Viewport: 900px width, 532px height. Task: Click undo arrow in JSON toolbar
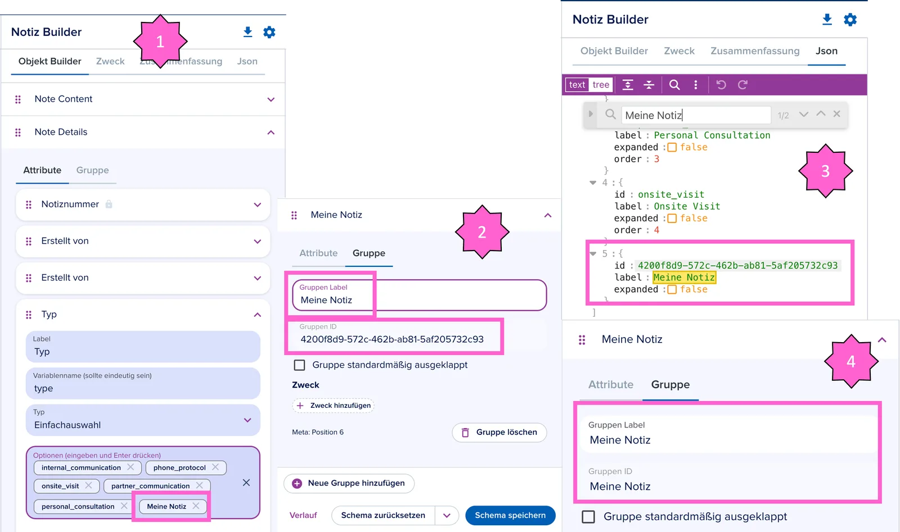(x=721, y=85)
